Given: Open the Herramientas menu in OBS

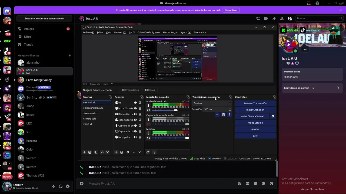Looking at the screenshot, I should tap(170, 32).
